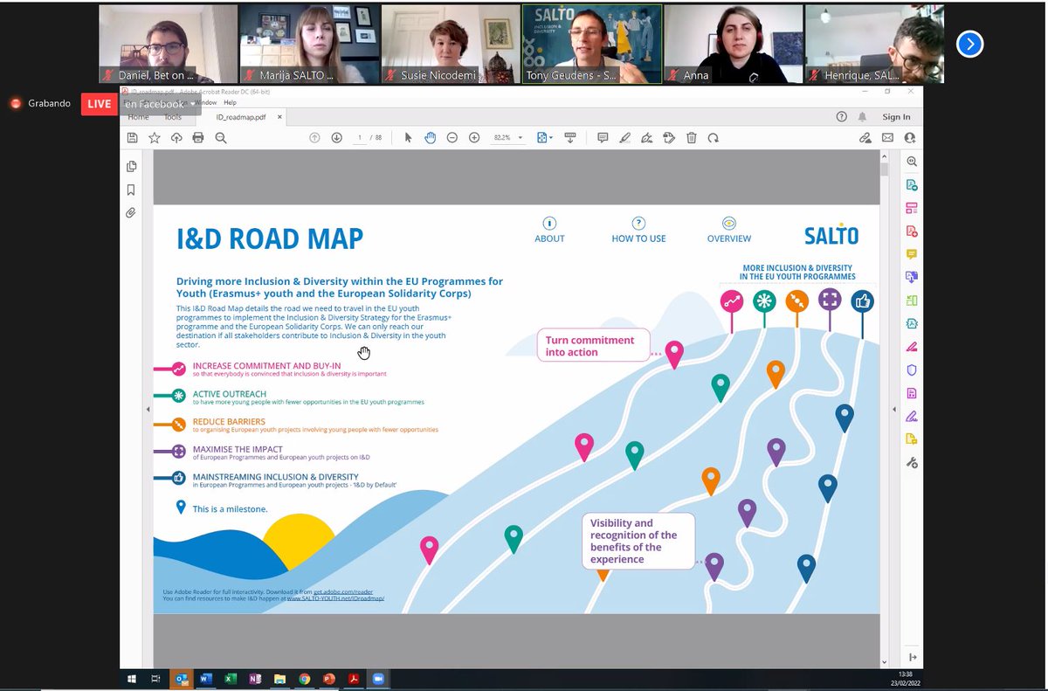Select Susie Nicodemi video thumbnail
1048x691 pixels.
pyautogui.click(x=451, y=44)
